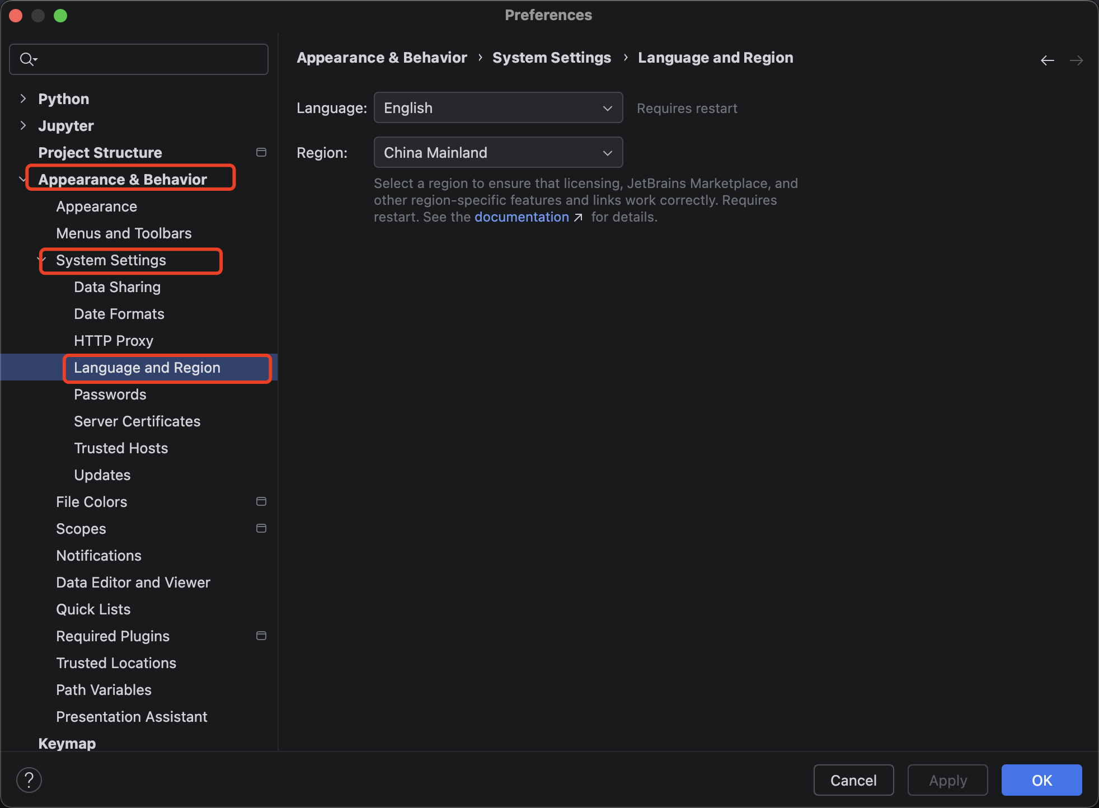Select HTTP Proxy in the settings tree
The width and height of the screenshot is (1099, 808).
(x=114, y=341)
